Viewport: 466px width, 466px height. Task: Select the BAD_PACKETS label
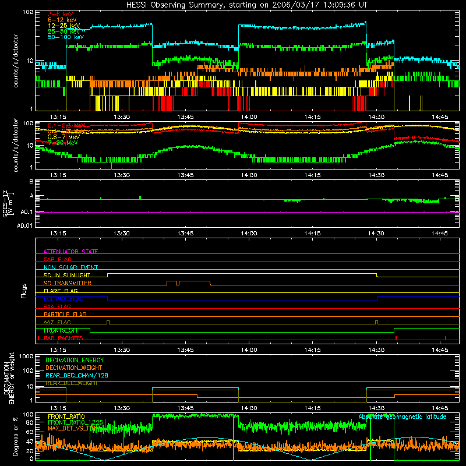(x=63, y=338)
